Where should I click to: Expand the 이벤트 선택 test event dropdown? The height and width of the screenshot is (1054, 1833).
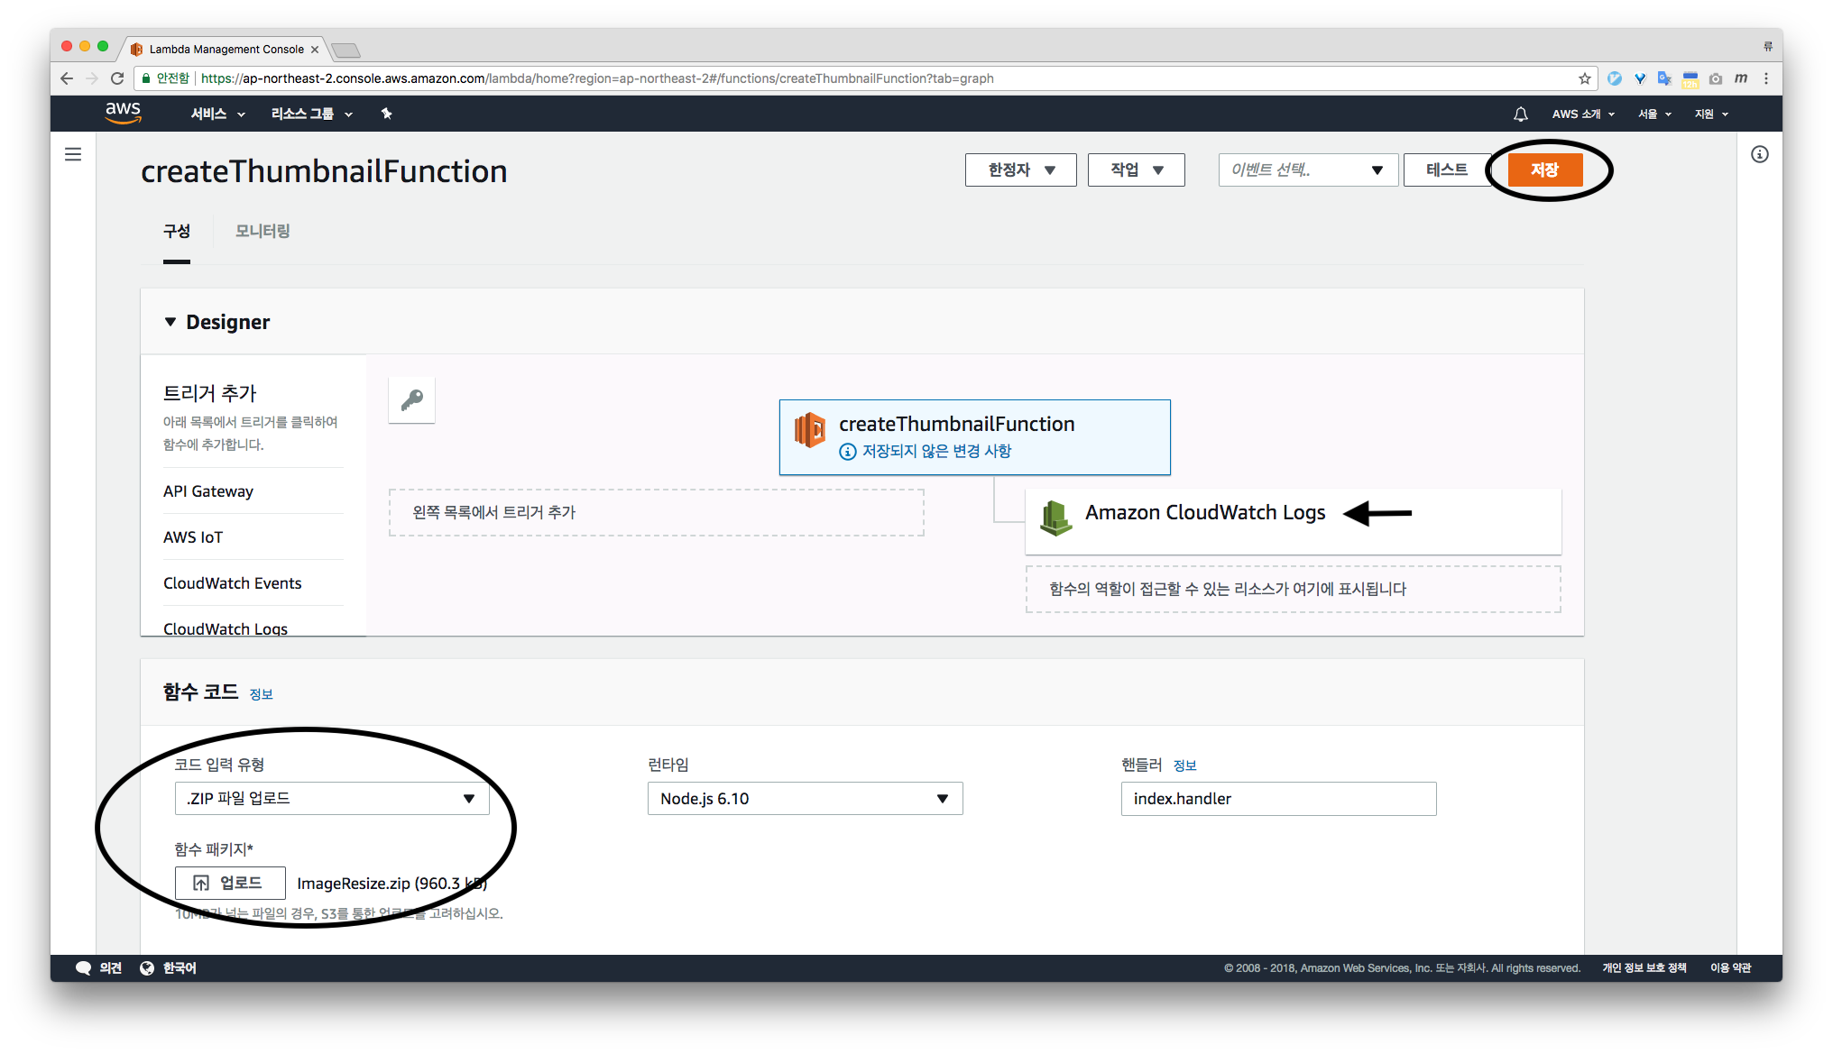click(x=1307, y=170)
